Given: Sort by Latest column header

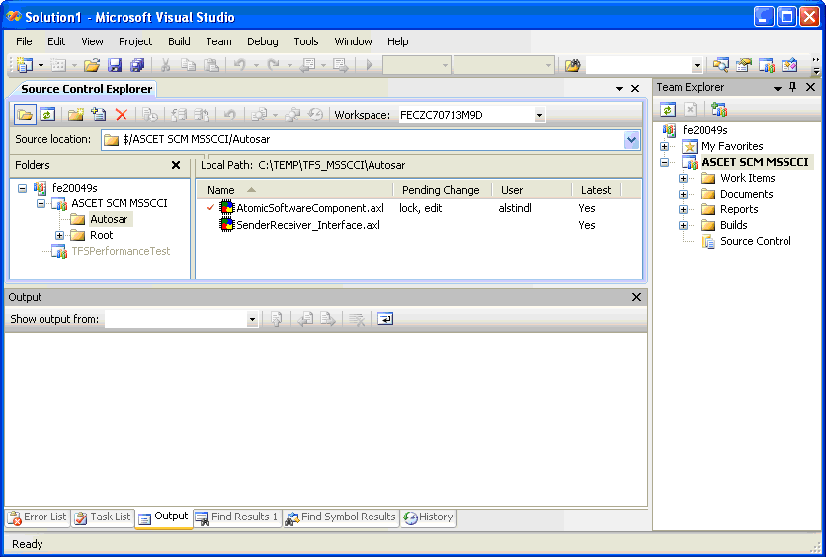Looking at the screenshot, I should (x=595, y=190).
